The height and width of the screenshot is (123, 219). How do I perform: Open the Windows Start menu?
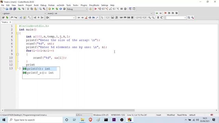4,120
